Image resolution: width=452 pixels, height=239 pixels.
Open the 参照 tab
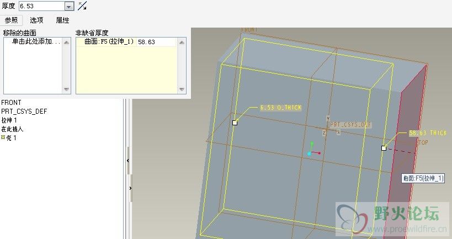pos(11,20)
